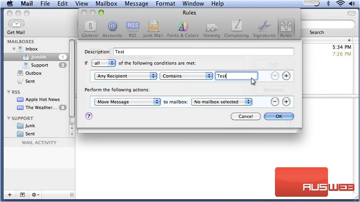This screenshot has height=202, width=360.
Task: Open the Signatures preferences pane
Action: point(264,29)
